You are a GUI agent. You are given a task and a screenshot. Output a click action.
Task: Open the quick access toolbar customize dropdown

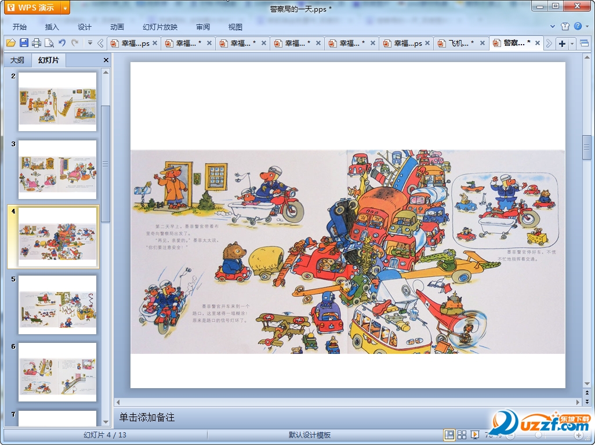coord(90,43)
